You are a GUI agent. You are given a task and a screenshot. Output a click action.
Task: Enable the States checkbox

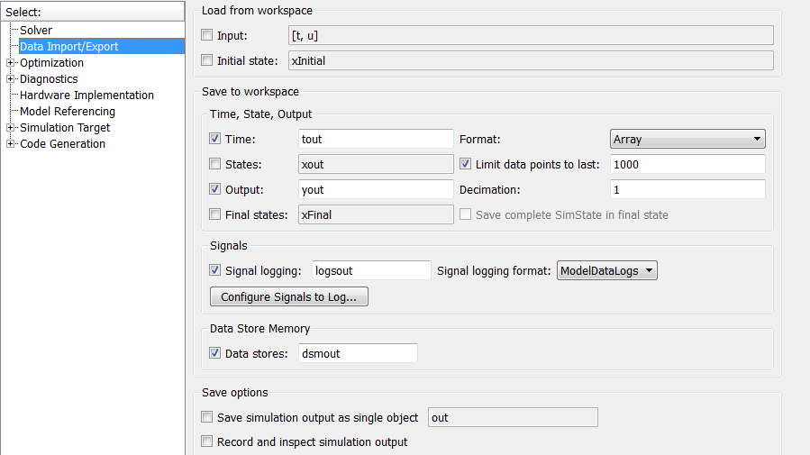tap(214, 165)
